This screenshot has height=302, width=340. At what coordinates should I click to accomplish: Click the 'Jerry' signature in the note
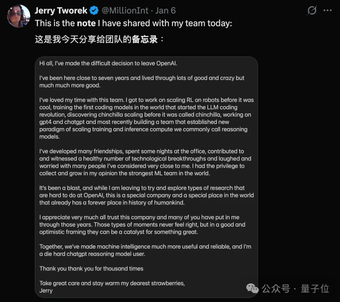coord(46,290)
